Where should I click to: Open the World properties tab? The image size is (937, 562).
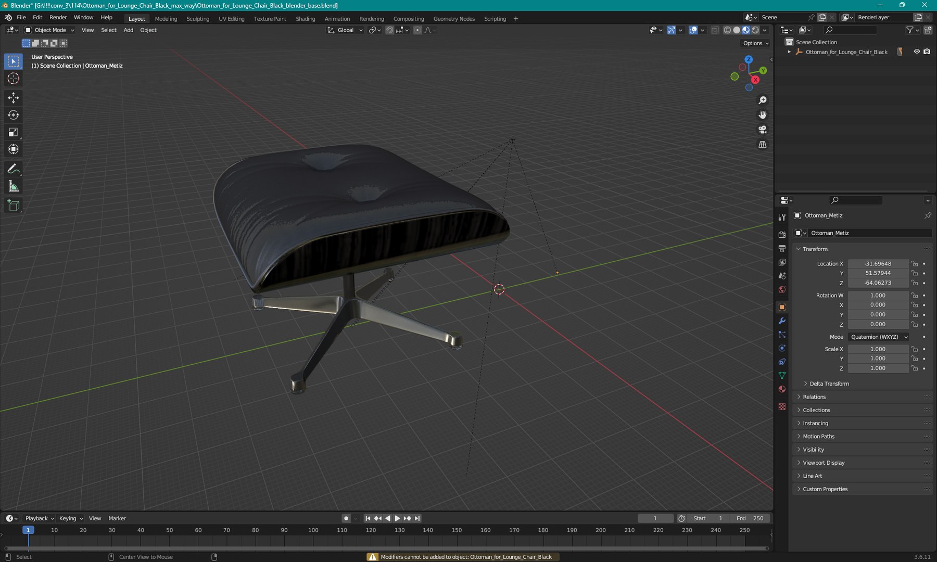pyautogui.click(x=782, y=290)
